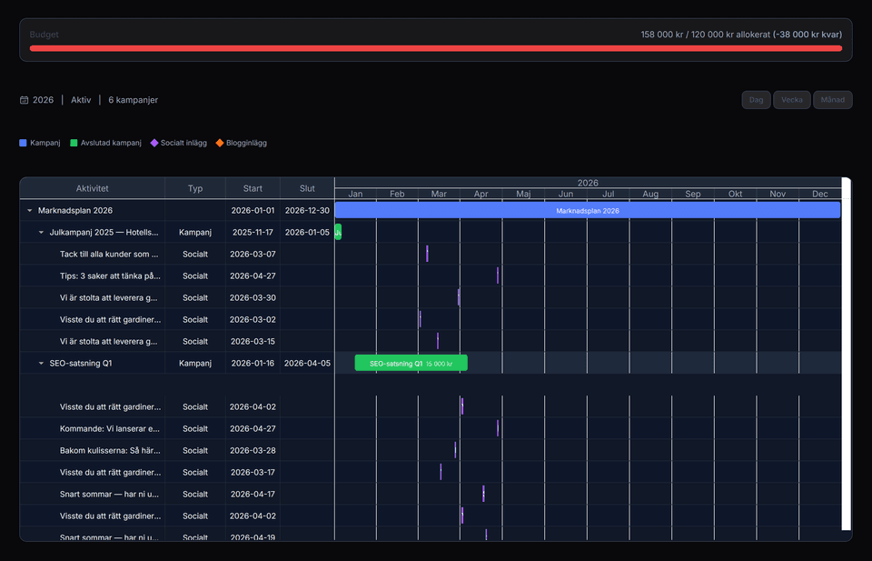872x561 pixels.
Task: Collapse the Julkampanj 2025 campaign row
Action: click(x=41, y=232)
